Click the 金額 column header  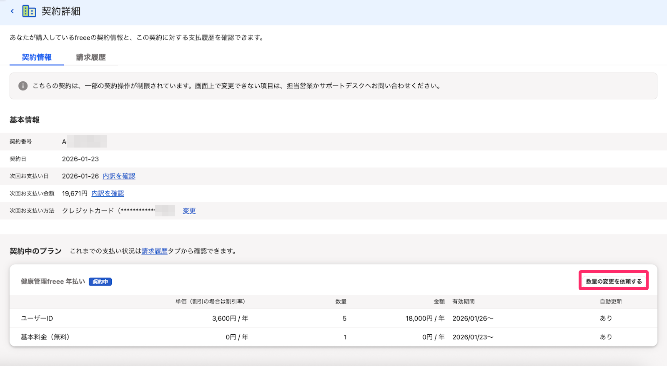tap(439, 301)
